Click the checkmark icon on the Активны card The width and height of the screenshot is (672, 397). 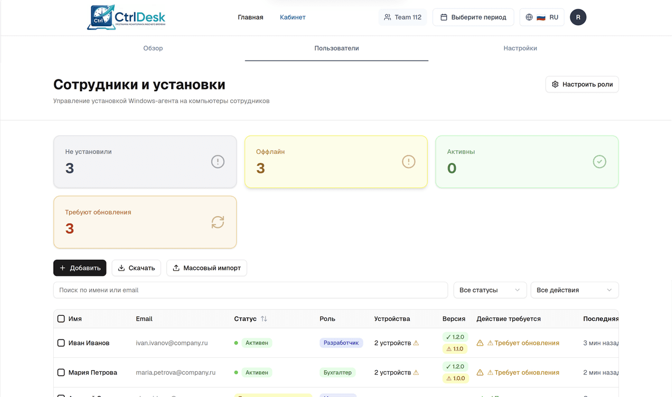tap(599, 161)
